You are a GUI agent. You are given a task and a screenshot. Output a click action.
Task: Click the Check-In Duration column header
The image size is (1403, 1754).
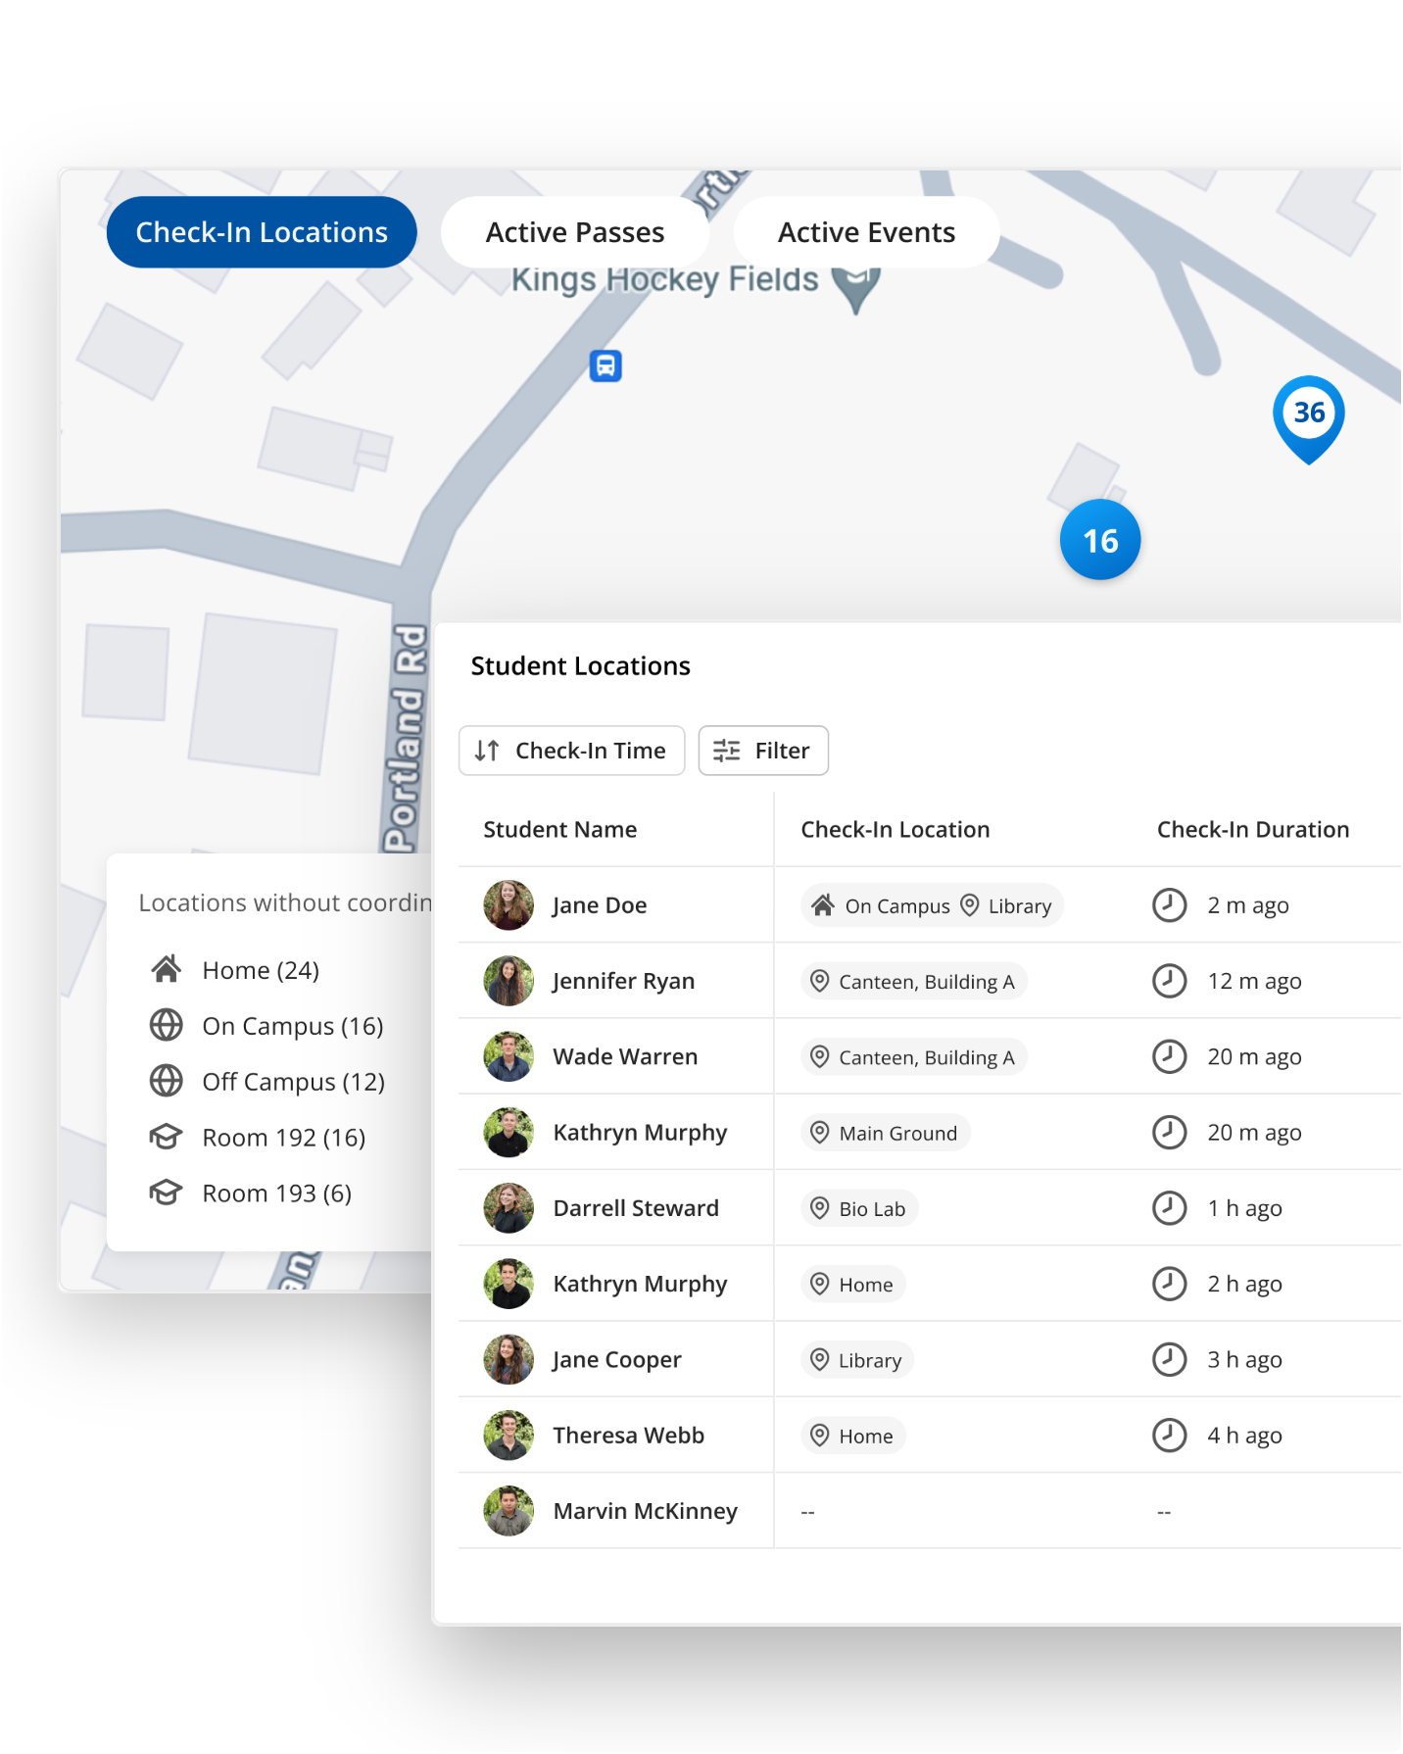click(x=1253, y=829)
